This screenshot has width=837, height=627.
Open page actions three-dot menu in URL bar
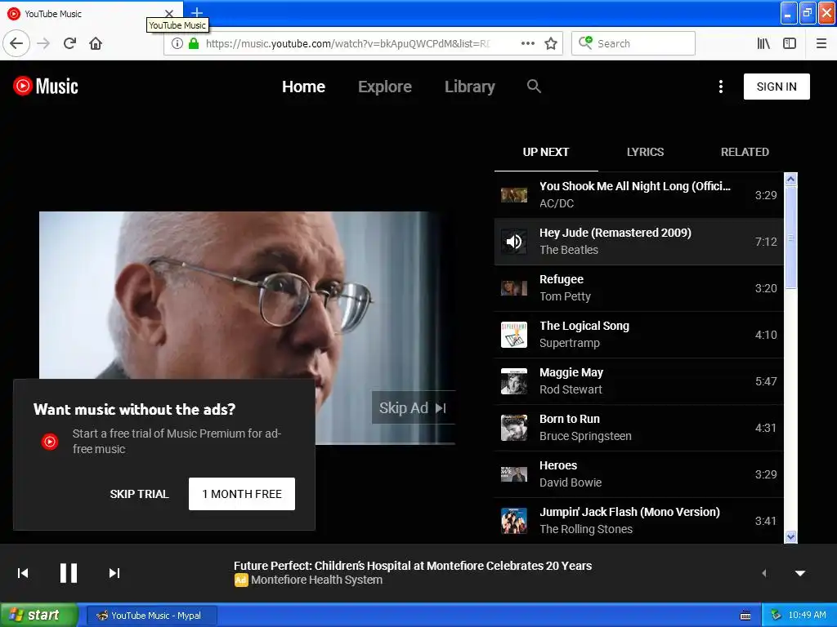pyautogui.click(x=527, y=43)
